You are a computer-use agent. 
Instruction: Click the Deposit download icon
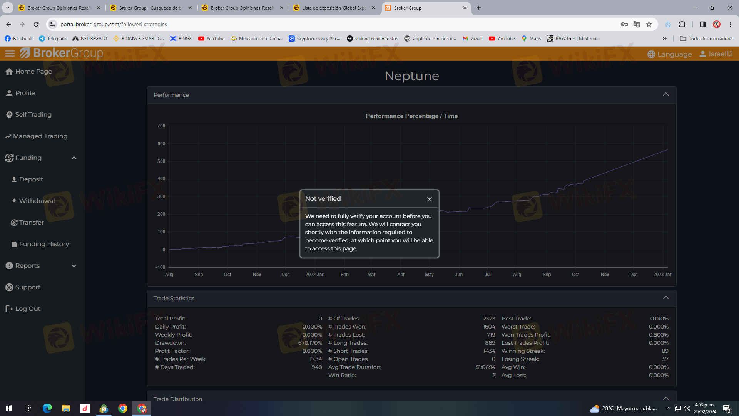point(14,179)
